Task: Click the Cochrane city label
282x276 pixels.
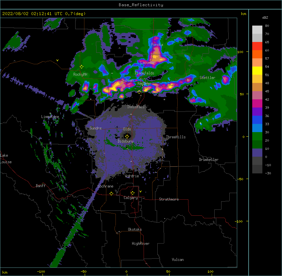Action: point(105,186)
